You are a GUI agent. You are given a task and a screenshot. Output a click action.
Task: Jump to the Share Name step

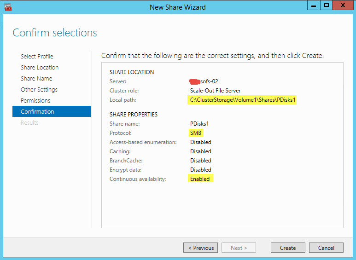click(x=36, y=78)
